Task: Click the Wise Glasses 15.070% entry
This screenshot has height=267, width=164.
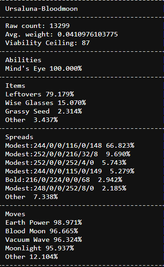Action: 46,103
